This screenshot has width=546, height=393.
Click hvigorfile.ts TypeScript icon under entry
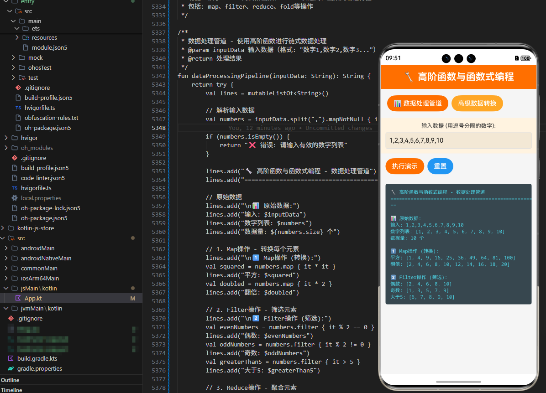pyautogui.click(x=18, y=108)
